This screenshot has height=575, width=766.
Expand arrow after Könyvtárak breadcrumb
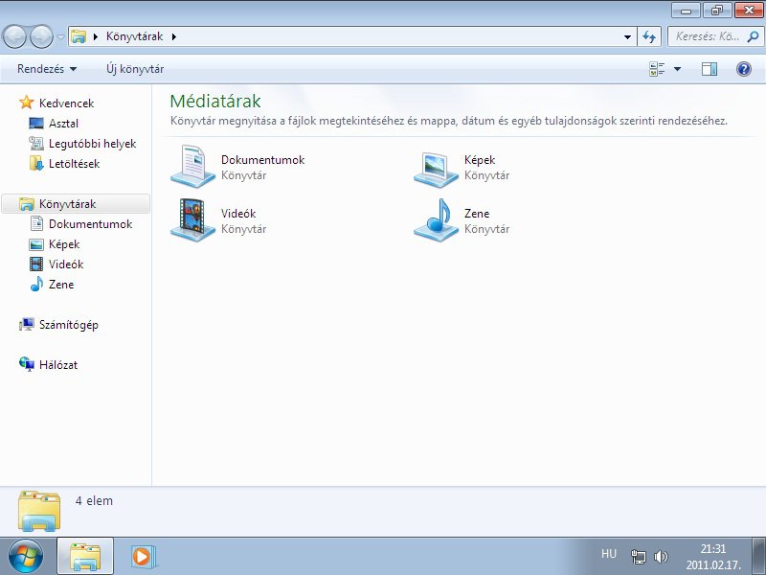coord(174,36)
